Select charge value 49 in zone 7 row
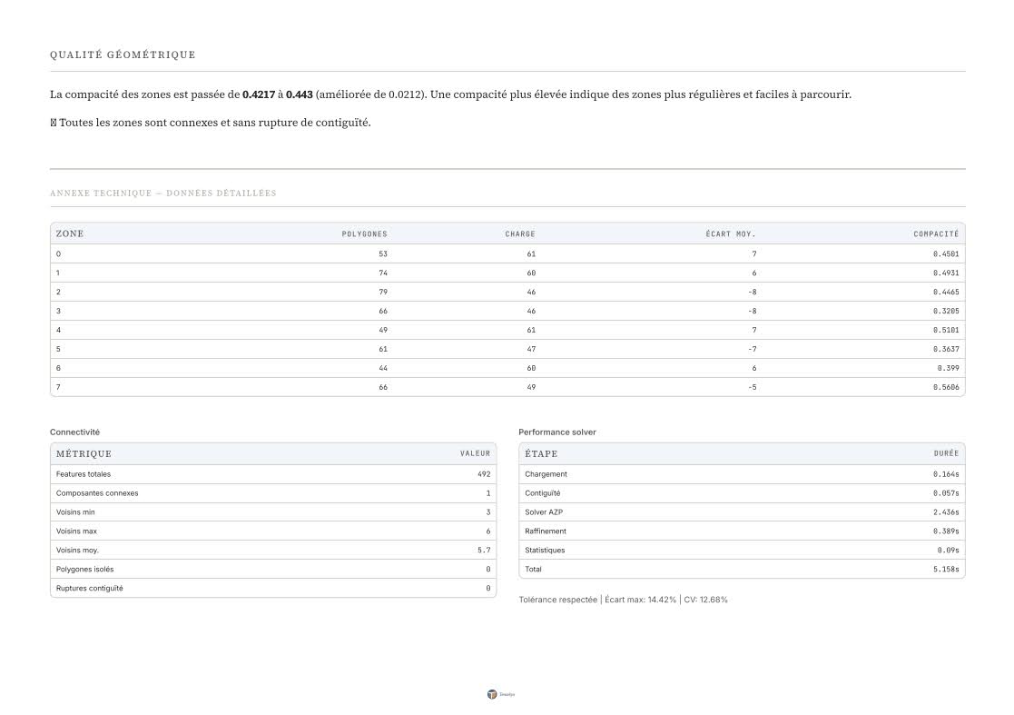This screenshot has height=715, width=1014. pos(531,388)
